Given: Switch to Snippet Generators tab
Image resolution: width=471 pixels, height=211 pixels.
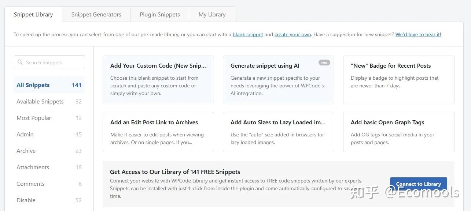Looking at the screenshot, I should 96,15.
